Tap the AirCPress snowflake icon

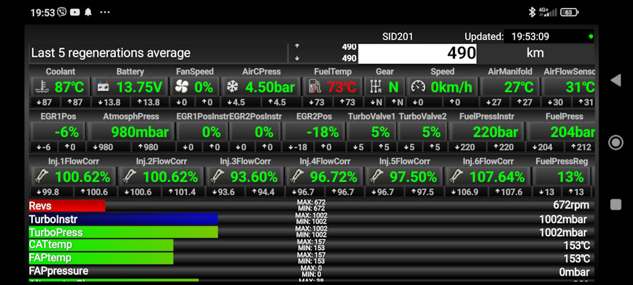(x=232, y=87)
